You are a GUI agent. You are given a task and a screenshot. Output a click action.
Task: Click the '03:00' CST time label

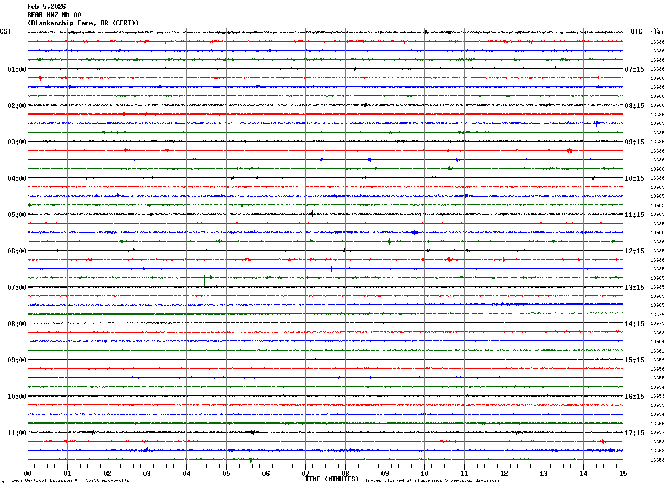click(17, 142)
